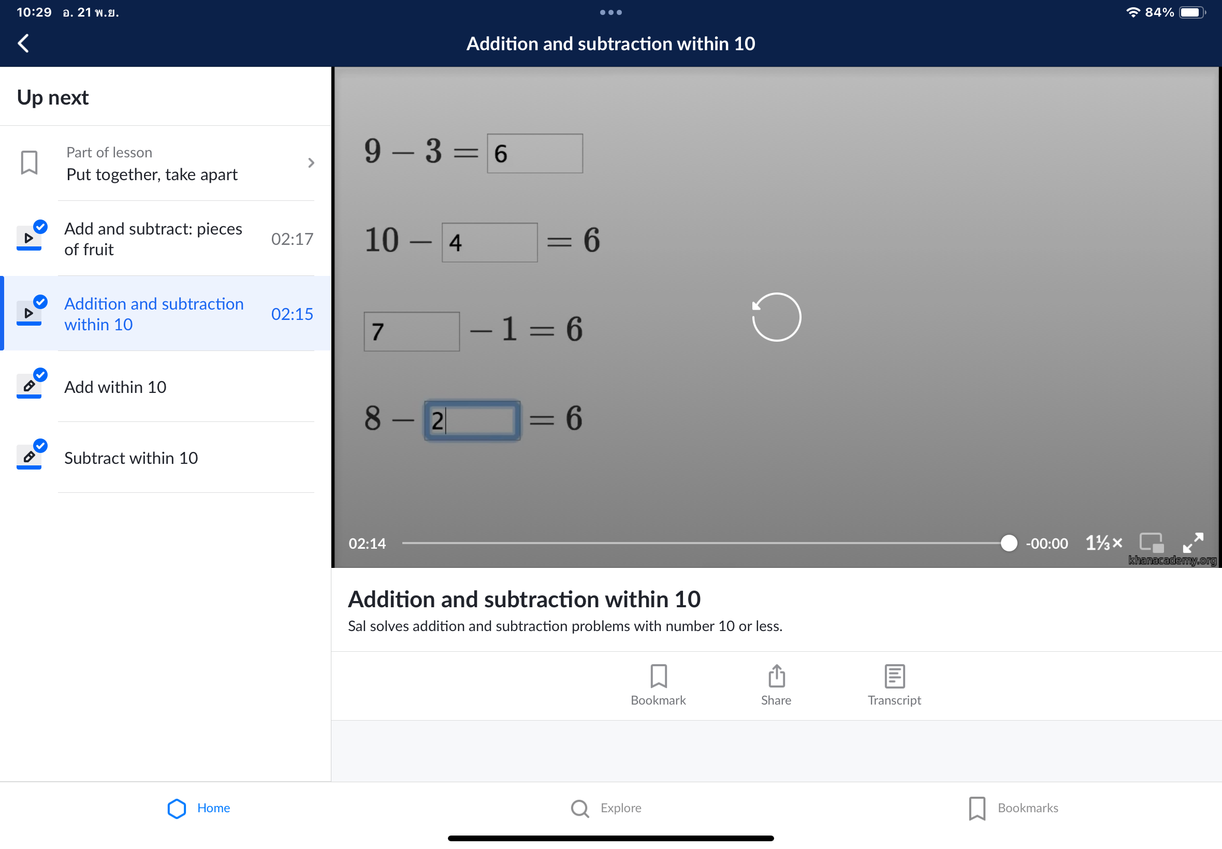Tap the back arrow in header
Viewport: 1222px width, 849px height.
click(23, 43)
